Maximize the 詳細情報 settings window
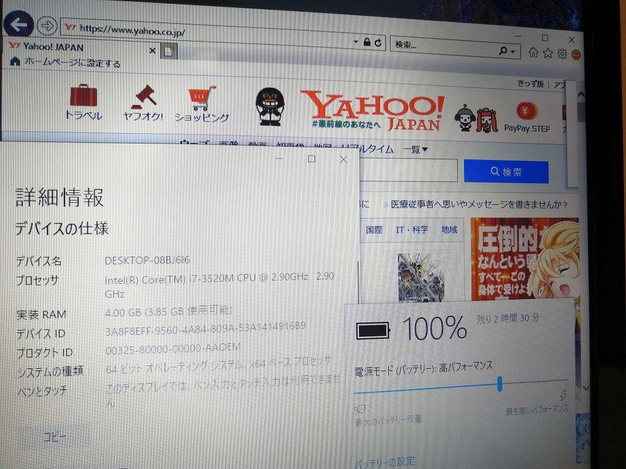Screen dimensions: 626x469 [311, 159]
